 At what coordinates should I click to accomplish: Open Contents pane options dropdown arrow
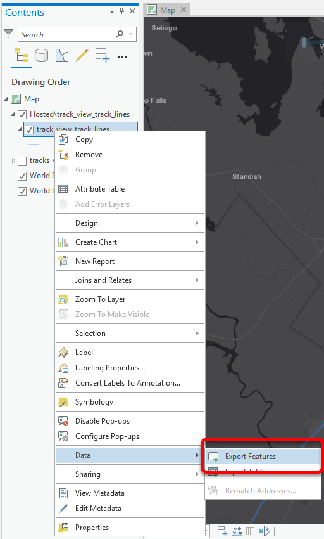112,11
